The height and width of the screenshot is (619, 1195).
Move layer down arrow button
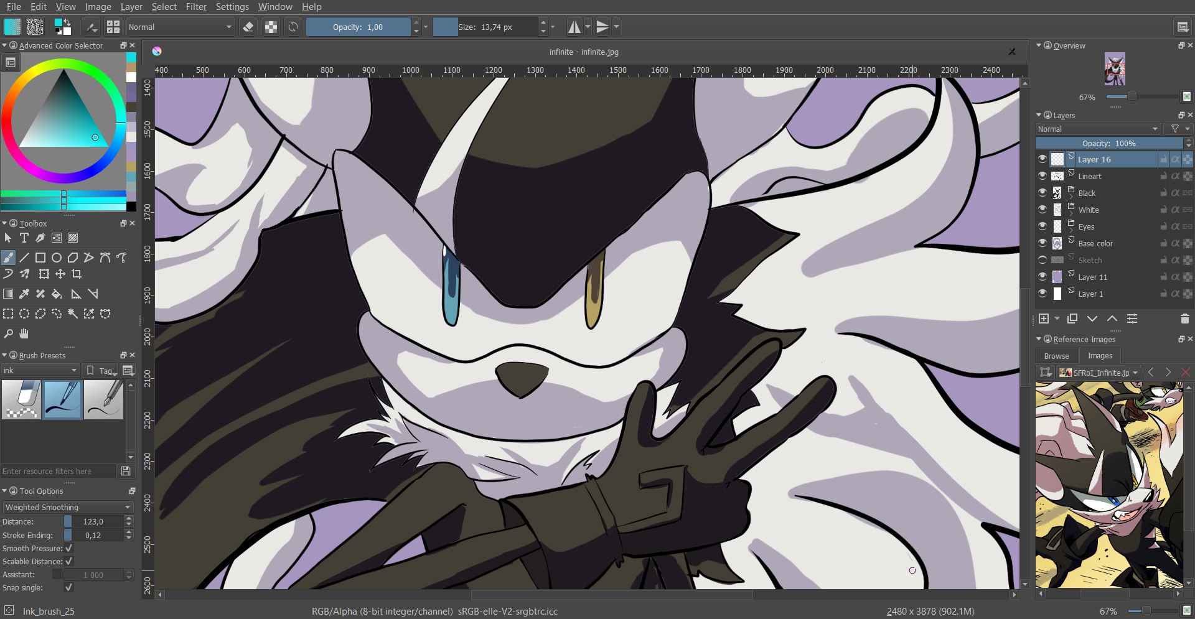[1092, 319]
